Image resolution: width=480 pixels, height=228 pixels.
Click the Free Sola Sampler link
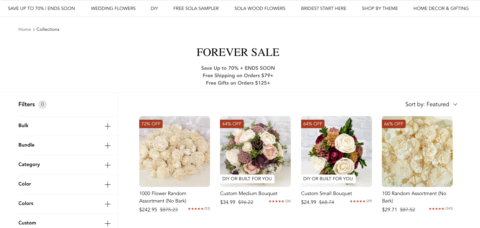point(196,8)
